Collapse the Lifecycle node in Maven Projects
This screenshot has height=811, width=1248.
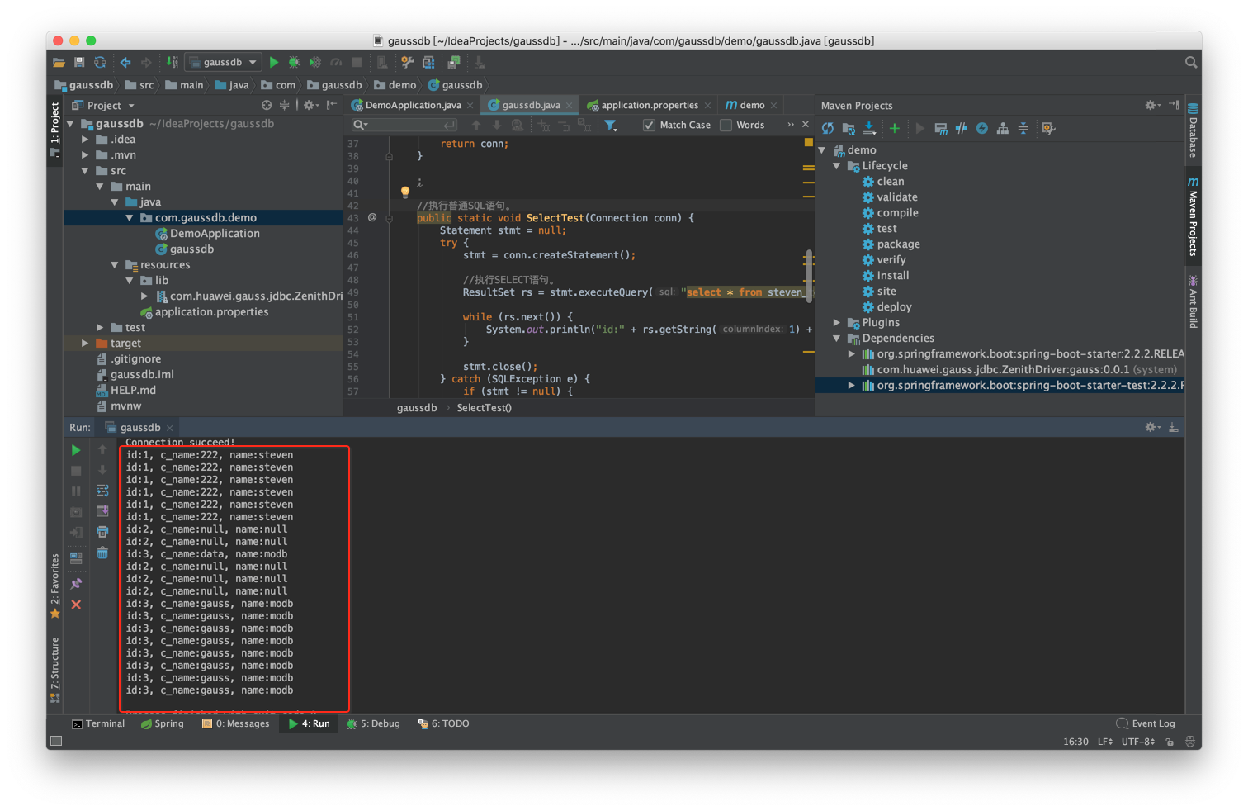tap(835, 165)
